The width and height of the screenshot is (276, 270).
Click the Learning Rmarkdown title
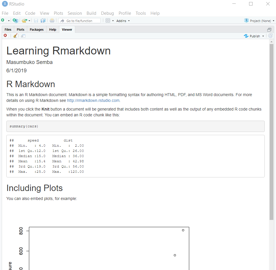tap(58, 51)
